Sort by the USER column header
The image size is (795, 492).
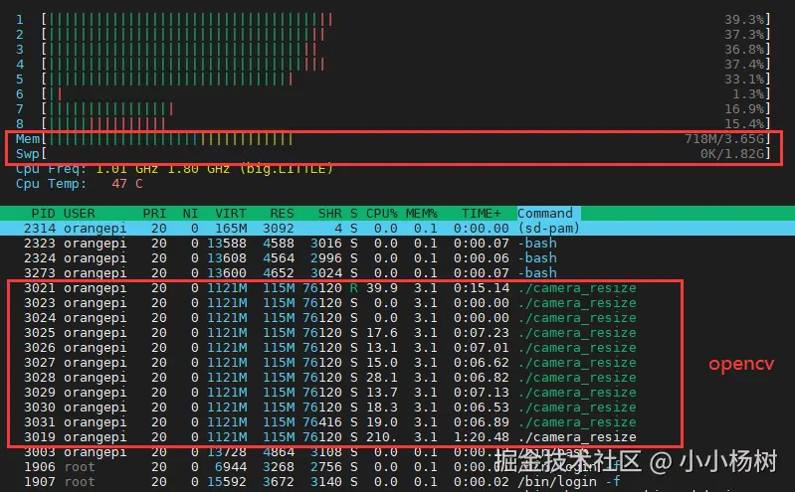click(x=79, y=214)
